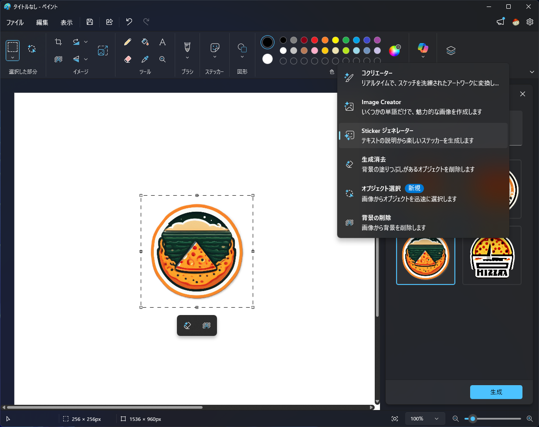Image resolution: width=539 pixels, height=427 pixels.
Task: Click the Copilot icon
Action: 423,47
